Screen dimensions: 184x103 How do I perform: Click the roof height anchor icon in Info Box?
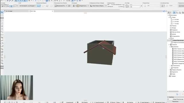[x=127, y=6]
